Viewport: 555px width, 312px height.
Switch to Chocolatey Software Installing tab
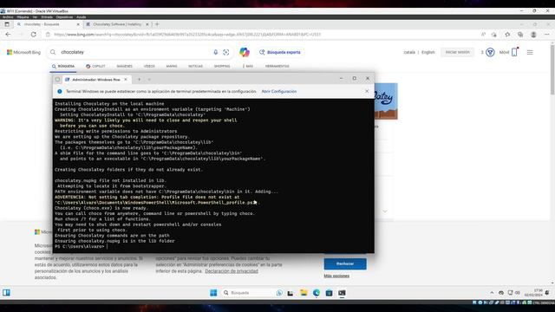118,24
